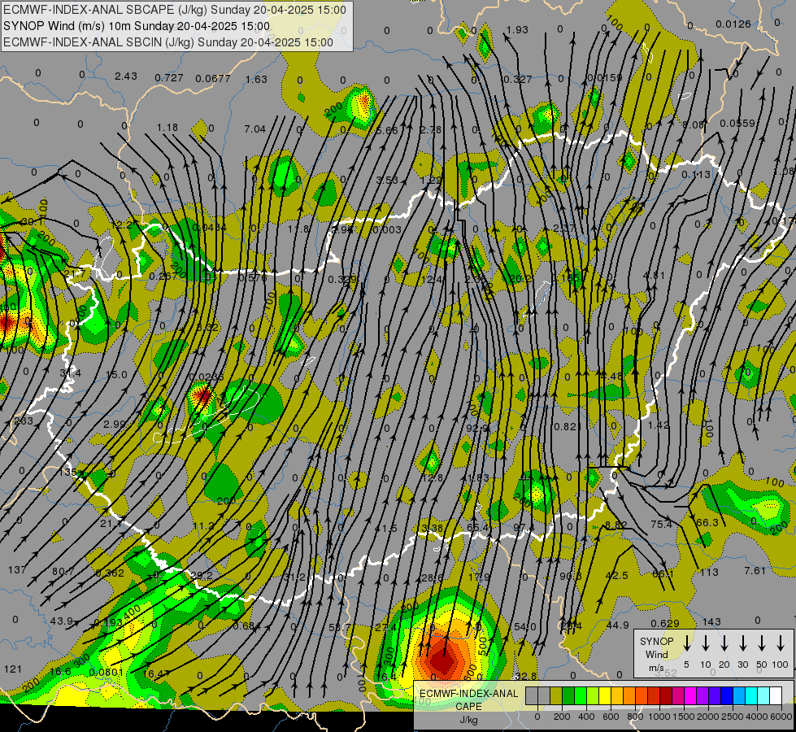Click the 4.81 value on the map
Viewport: 796px width, 732px height.
click(654, 275)
